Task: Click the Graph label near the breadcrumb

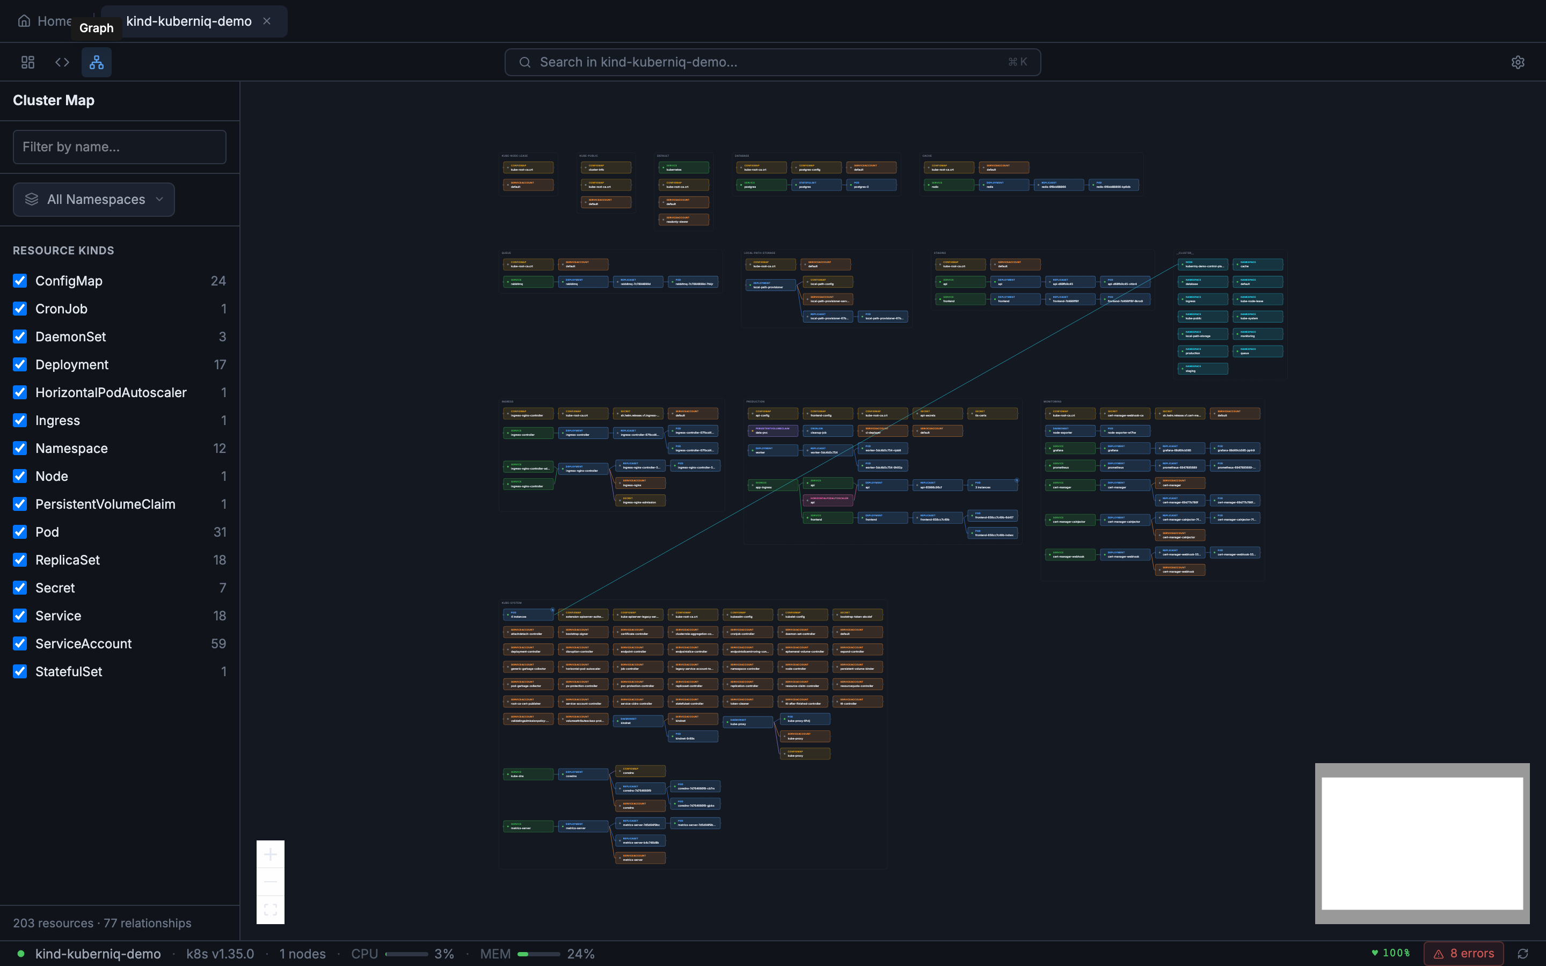Action: (97, 28)
